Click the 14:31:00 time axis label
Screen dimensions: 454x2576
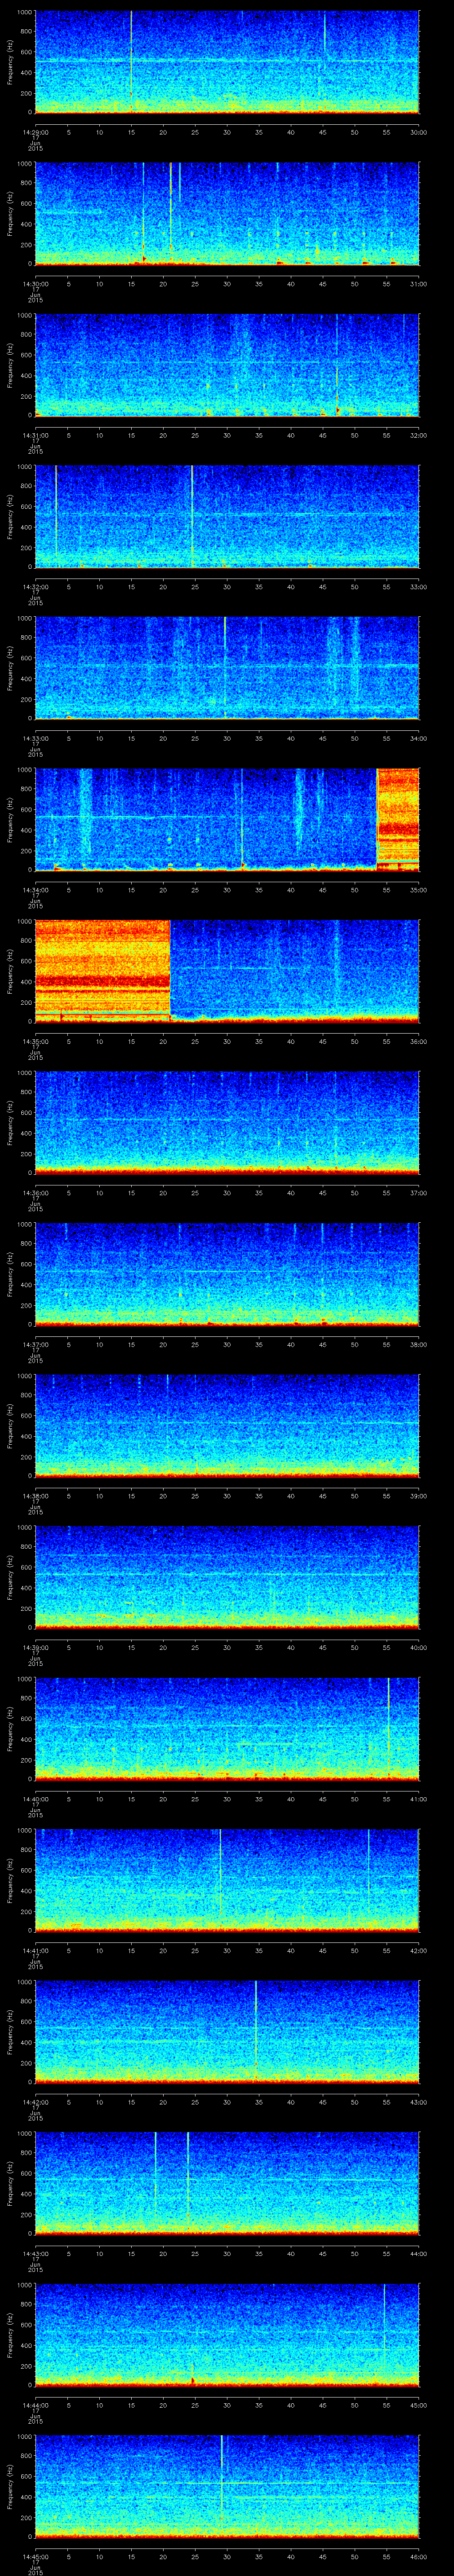(x=35, y=435)
